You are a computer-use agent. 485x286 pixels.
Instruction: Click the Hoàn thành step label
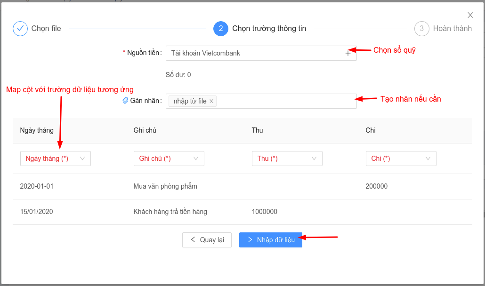452,29
